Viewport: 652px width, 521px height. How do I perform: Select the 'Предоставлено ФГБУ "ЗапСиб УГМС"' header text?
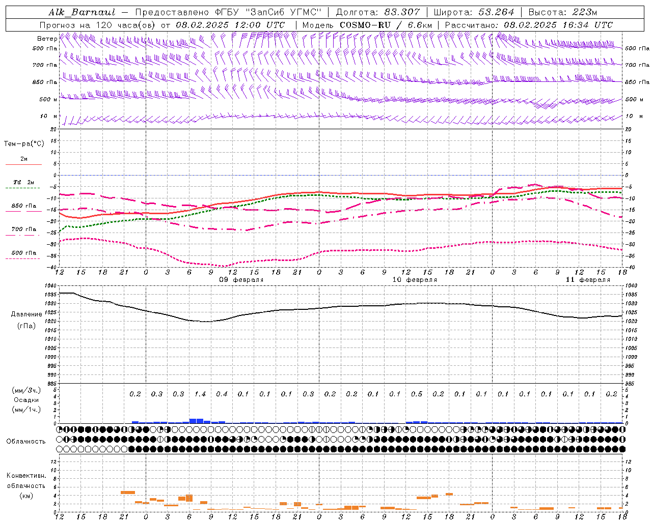coord(229,12)
